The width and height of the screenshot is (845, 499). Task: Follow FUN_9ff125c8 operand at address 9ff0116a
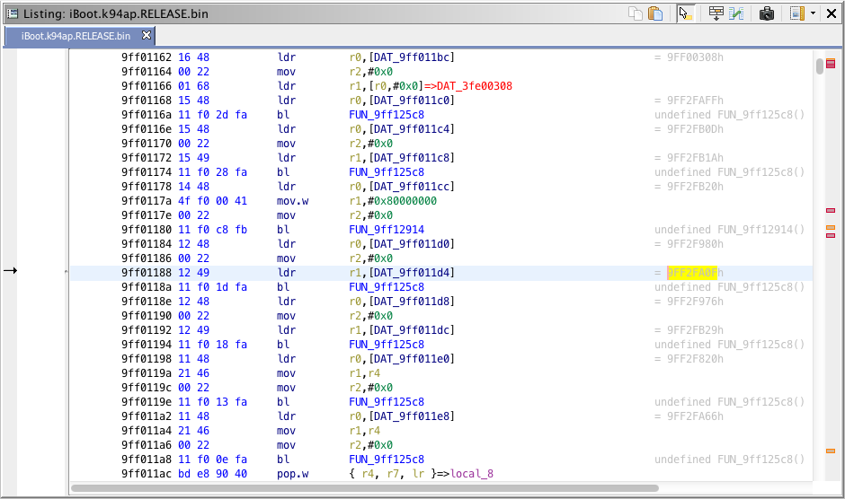click(x=387, y=115)
